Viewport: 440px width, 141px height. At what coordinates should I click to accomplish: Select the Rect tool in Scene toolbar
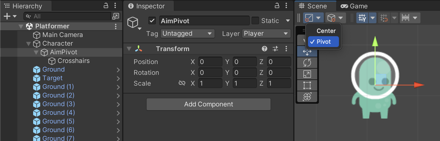point(307,85)
